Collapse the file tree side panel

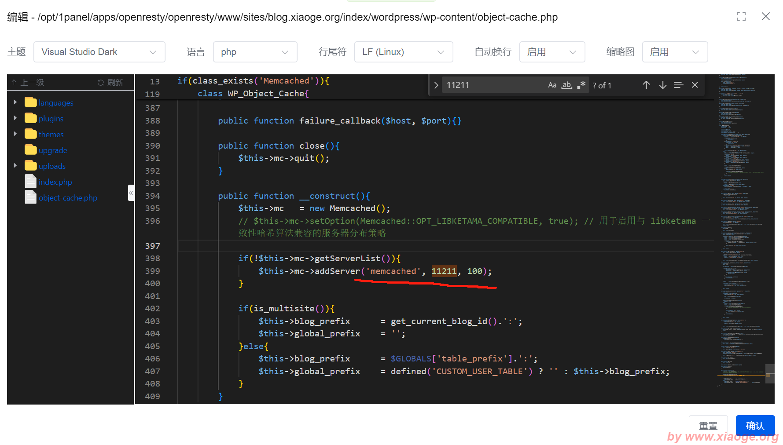[x=131, y=193]
